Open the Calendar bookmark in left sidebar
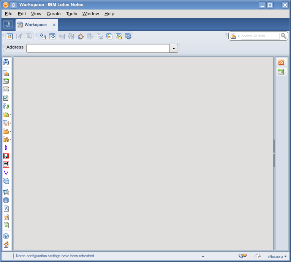The width and height of the screenshot is (291, 262). click(x=6, y=81)
